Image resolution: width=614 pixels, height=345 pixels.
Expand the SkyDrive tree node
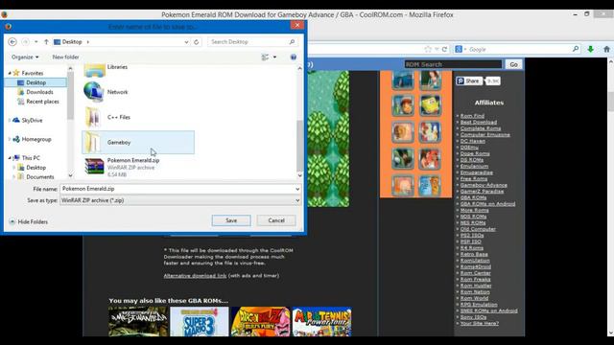(10, 120)
